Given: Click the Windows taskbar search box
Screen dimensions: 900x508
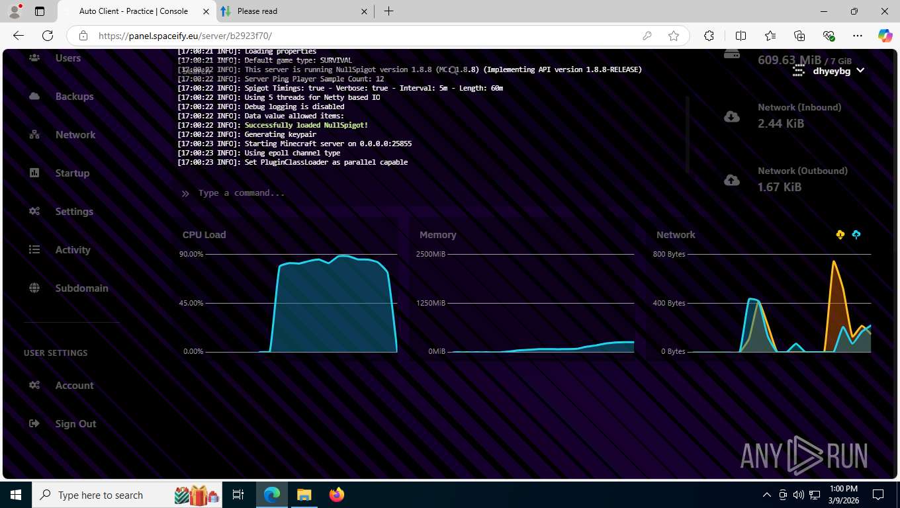Looking at the screenshot, I should pos(127,495).
